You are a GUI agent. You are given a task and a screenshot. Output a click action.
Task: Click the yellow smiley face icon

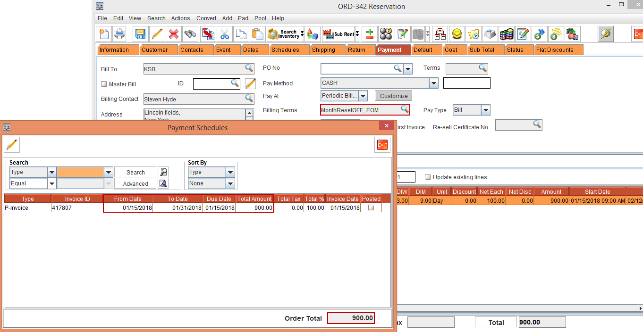click(457, 34)
